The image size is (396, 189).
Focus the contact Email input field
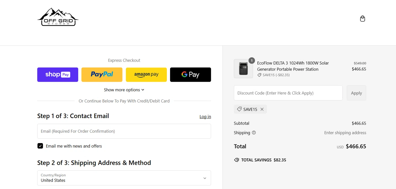click(124, 131)
